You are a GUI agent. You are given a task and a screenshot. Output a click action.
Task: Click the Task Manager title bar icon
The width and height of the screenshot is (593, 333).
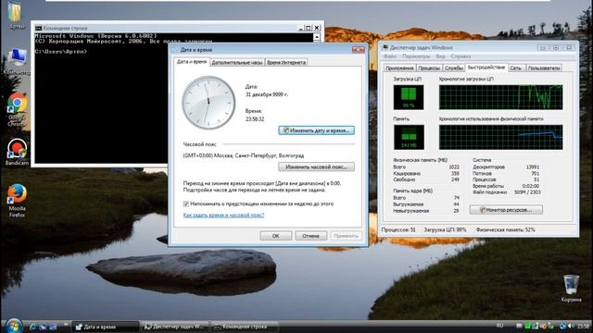385,47
